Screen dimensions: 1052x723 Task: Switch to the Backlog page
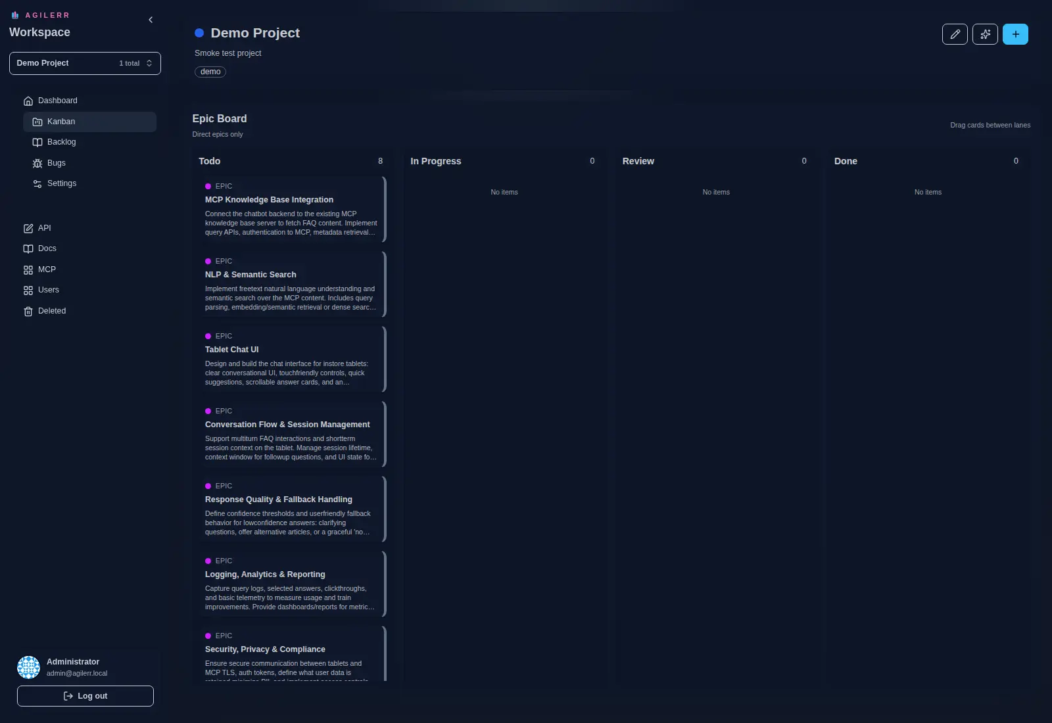pos(61,142)
